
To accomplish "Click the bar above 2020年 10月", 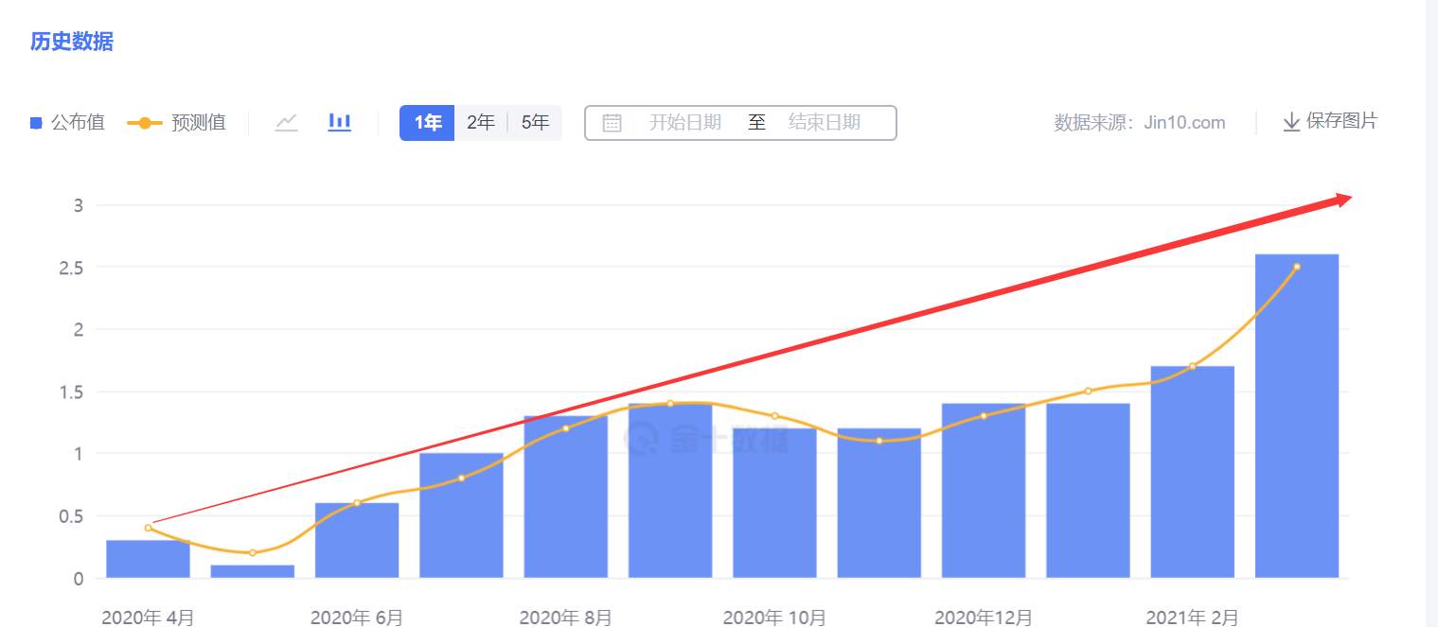I will [x=774, y=503].
